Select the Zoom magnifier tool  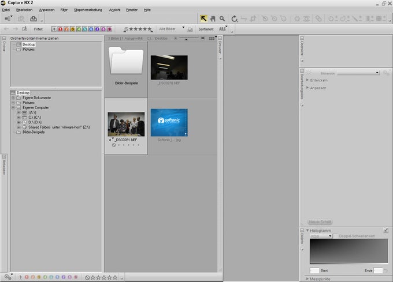click(x=222, y=18)
